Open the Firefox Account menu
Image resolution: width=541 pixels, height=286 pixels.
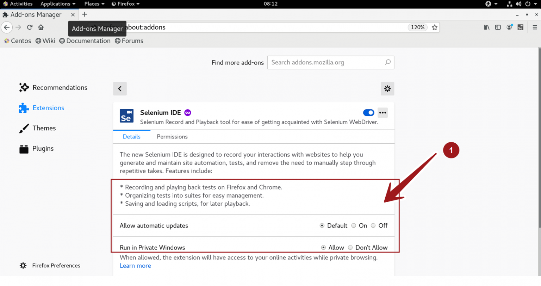pyautogui.click(x=509, y=27)
